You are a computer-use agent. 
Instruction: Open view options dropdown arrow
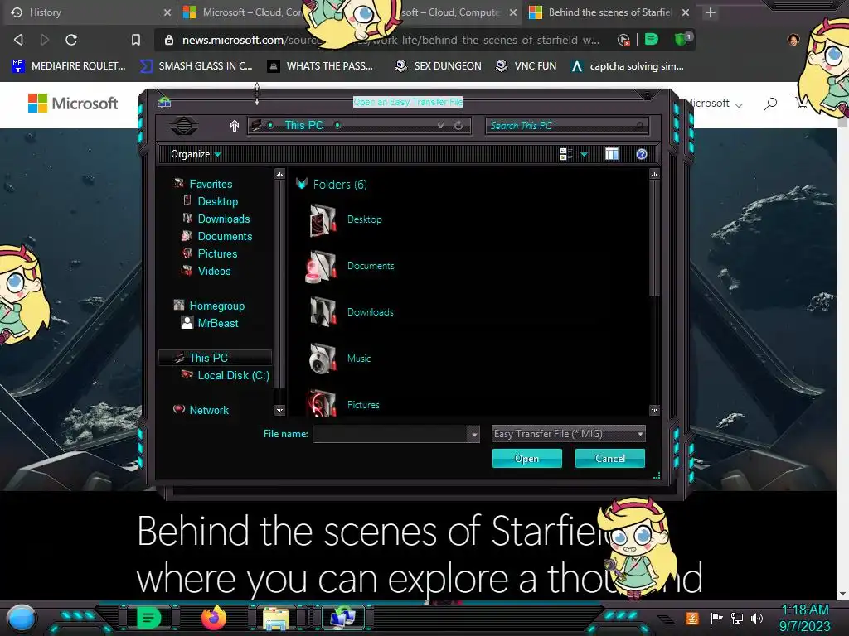pyautogui.click(x=584, y=155)
